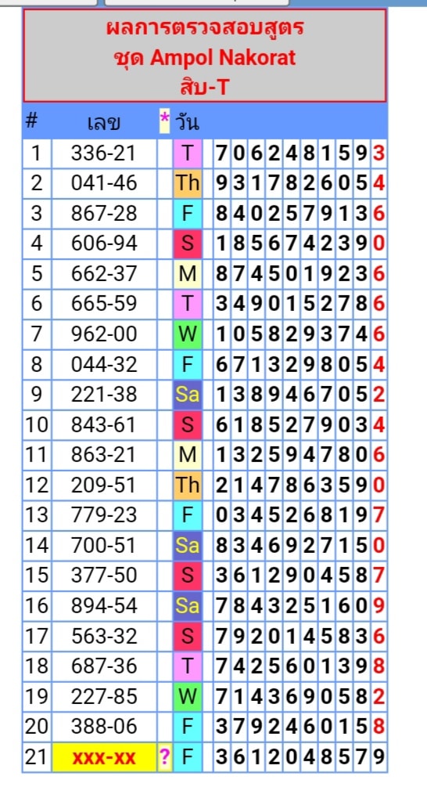Click the purple asterisk in header row
Screen dimensions: 427x798
[x=164, y=121]
